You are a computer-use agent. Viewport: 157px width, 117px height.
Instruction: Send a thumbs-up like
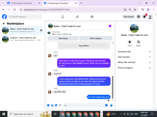click(111, 105)
